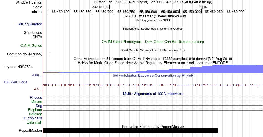Image resolution: width=263 pixels, height=137 pixels.
Task: Click the -4.5 lower axis value
Action: 36,89
